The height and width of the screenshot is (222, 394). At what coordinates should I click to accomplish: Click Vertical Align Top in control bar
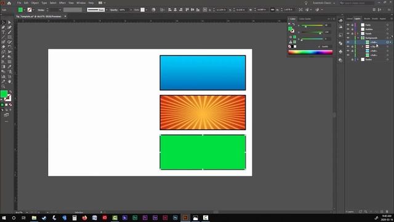point(187,10)
